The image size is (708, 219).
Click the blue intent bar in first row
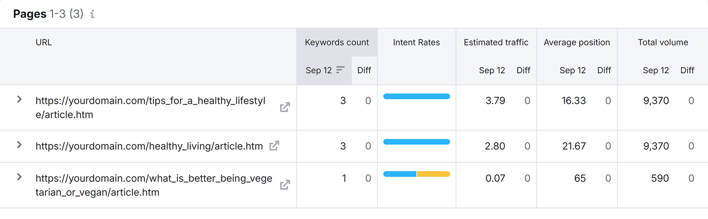[416, 96]
